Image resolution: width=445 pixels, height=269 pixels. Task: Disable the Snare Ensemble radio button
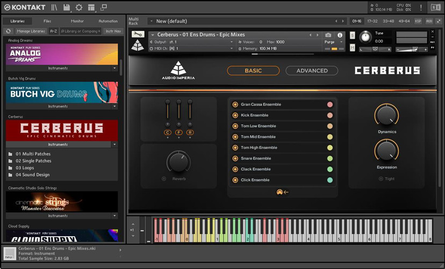(x=235, y=158)
